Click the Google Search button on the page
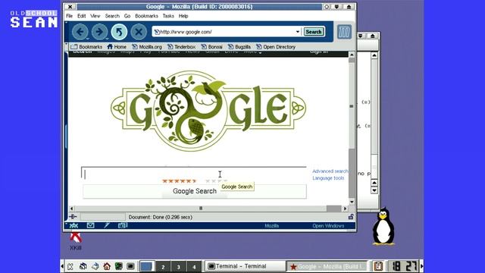Image resolution: width=485 pixels, height=273 pixels. (x=195, y=191)
